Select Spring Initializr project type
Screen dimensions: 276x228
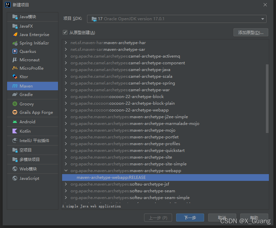coord(33,43)
